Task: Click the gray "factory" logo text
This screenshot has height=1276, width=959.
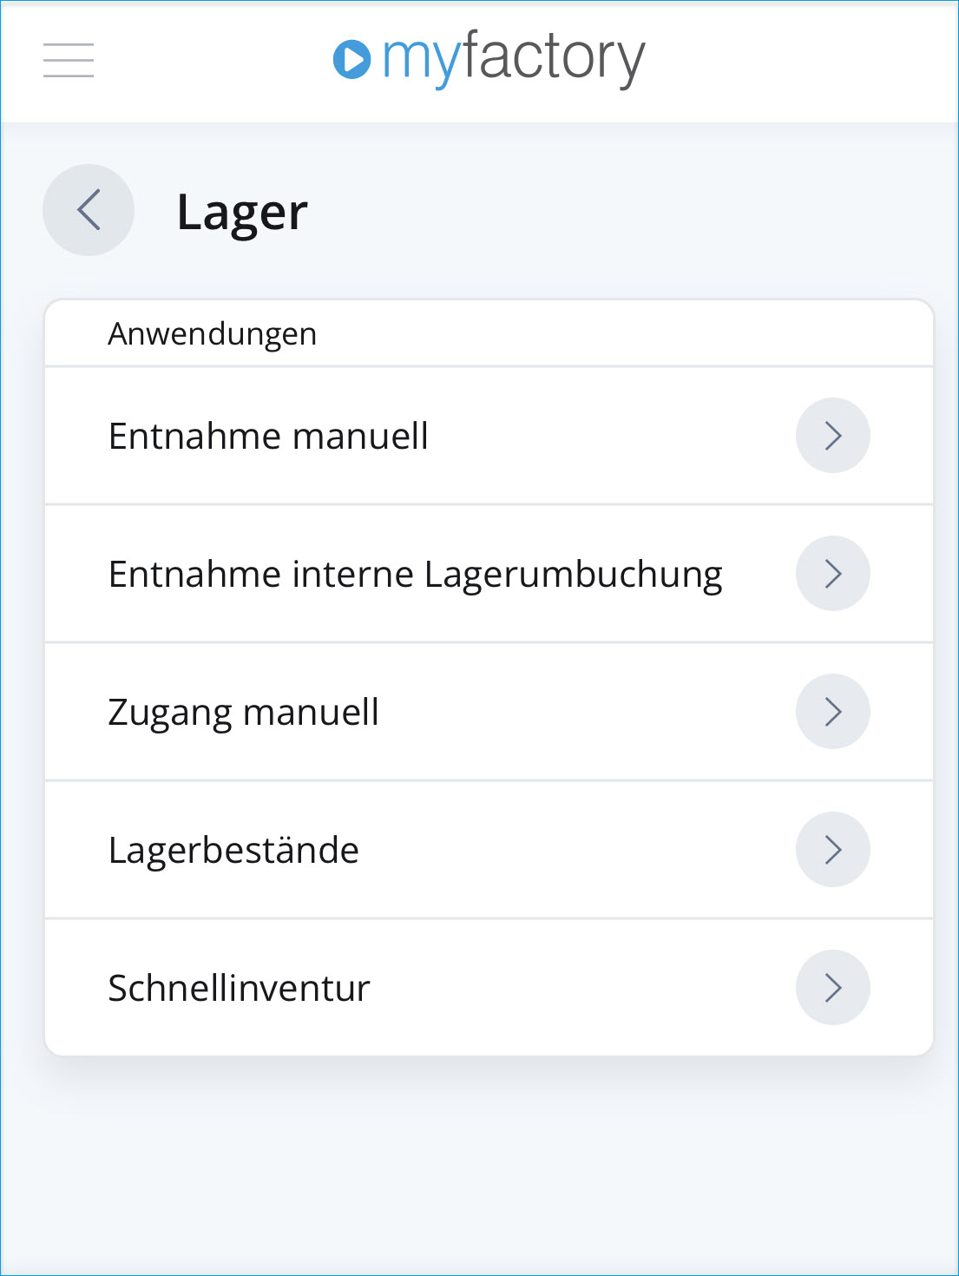Action: pos(554,57)
